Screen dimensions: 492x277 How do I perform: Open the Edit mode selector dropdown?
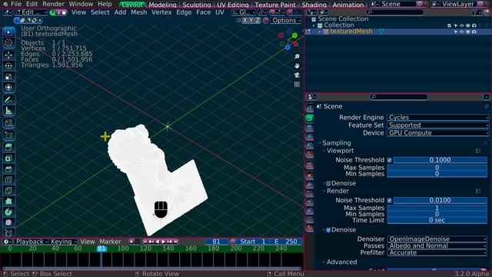click(31, 12)
